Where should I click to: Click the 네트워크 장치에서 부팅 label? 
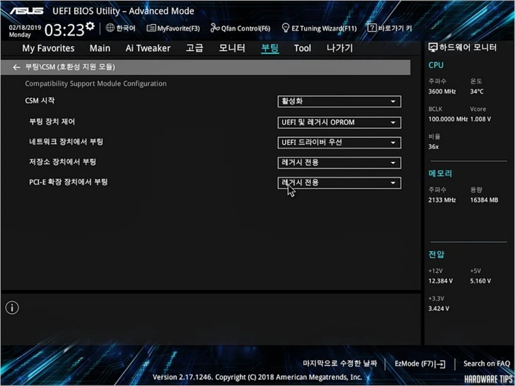(x=66, y=142)
